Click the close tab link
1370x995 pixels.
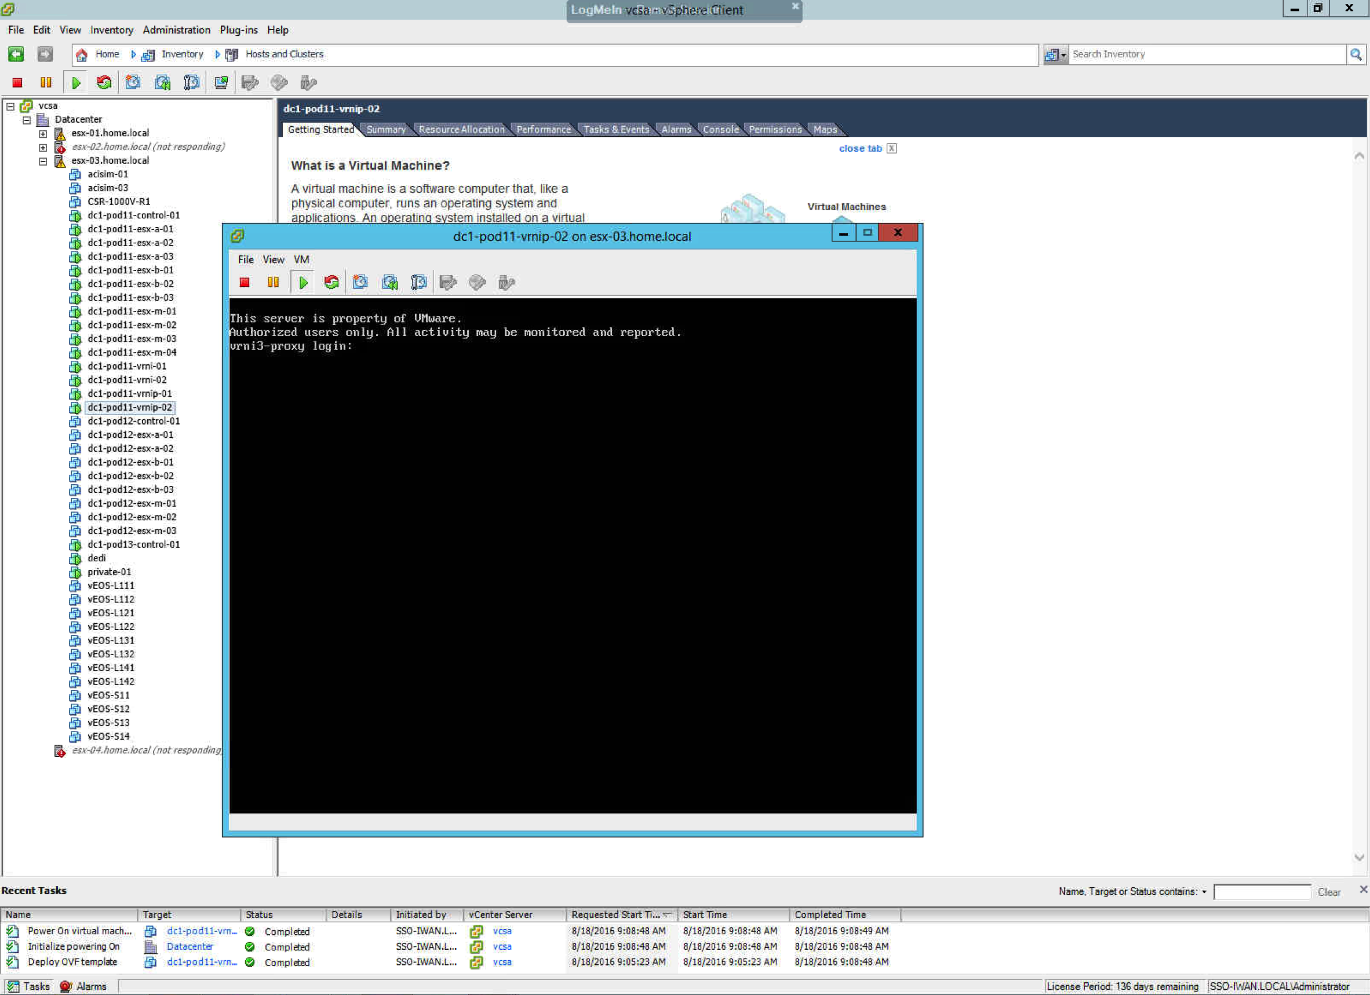(x=860, y=148)
